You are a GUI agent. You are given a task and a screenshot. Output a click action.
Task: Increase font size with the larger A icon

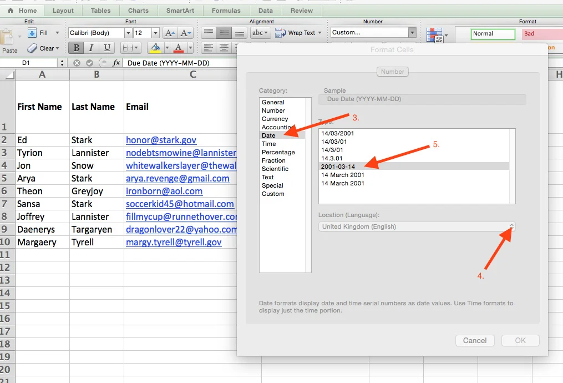(170, 33)
